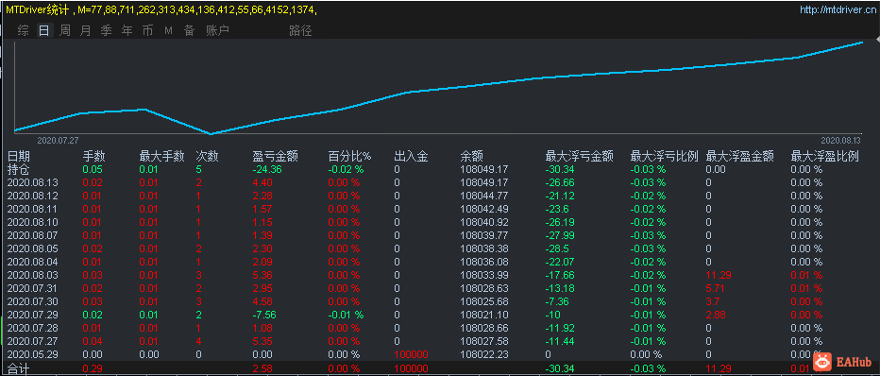Click the 最大浮亏比例 column header

pos(665,156)
